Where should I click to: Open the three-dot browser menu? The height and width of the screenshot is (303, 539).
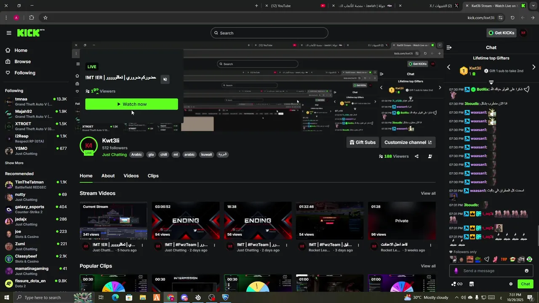[6, 18]
